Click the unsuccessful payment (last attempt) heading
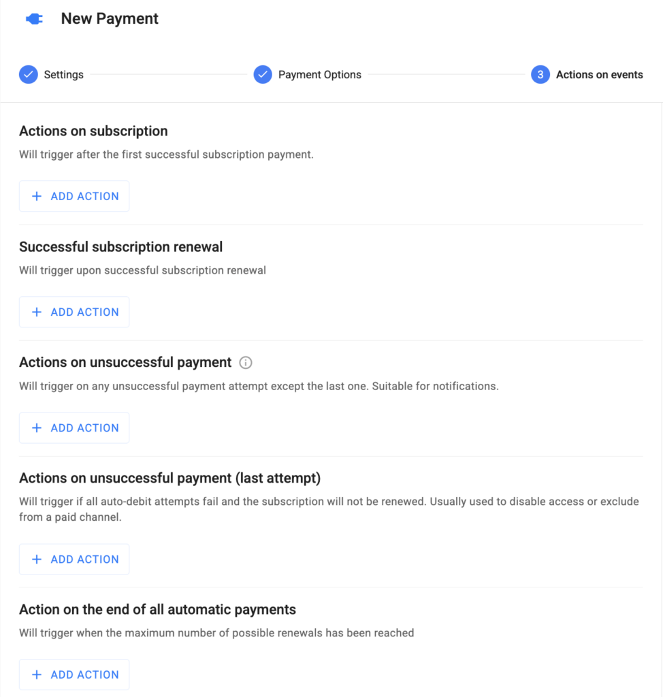This screenshot has height=697, width=663. [x=169, y=478]
